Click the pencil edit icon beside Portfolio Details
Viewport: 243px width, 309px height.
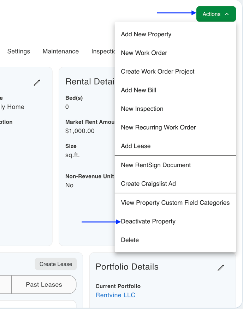point(221,268)
